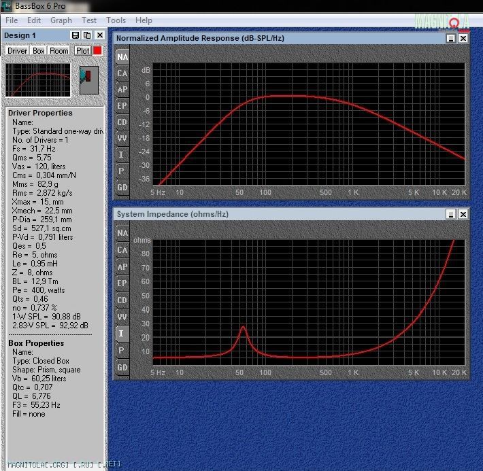483x471 pixels.
Task: Select AP tab in System Impedance graph
Action: (122, 267)
